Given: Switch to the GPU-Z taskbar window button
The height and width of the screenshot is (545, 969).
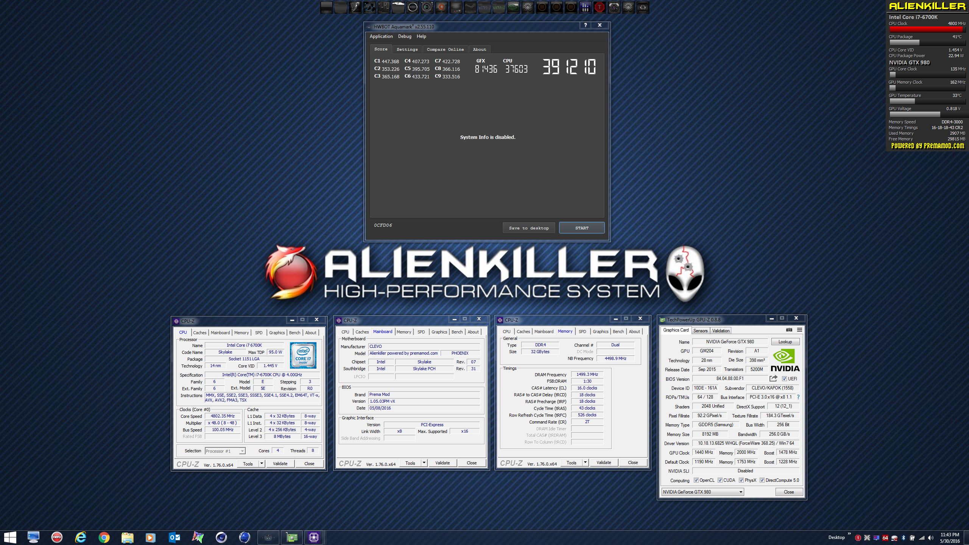Looking at the screenshot, I should point(292,537).
